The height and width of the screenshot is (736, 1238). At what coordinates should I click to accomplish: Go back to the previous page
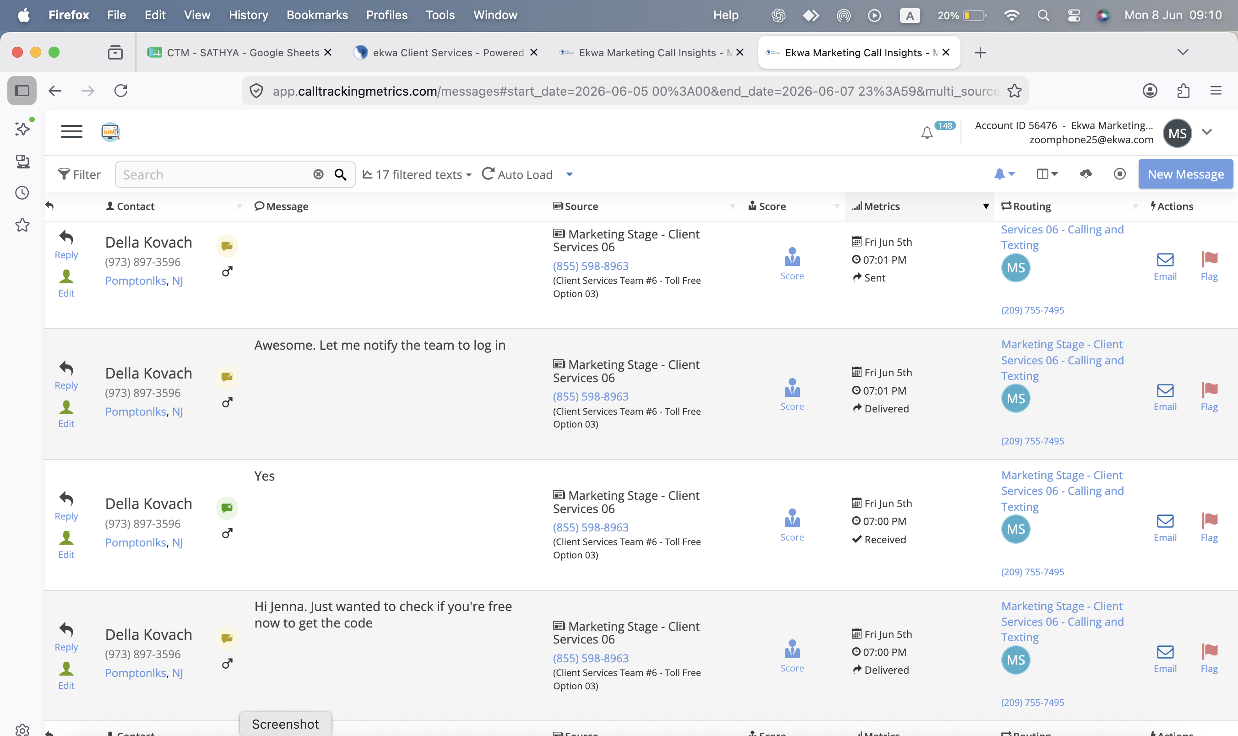pyautogui.click(x=54, y=91)
